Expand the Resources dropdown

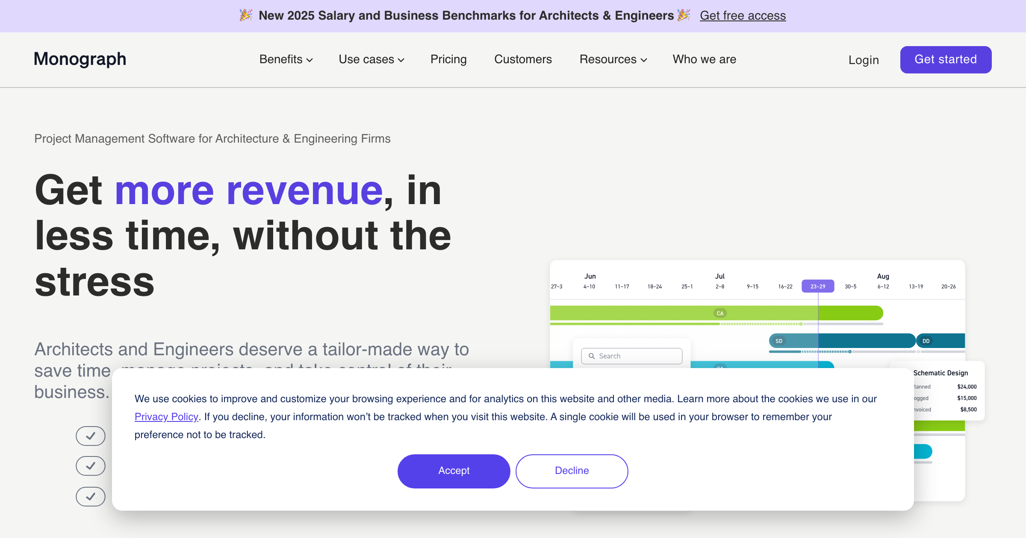(613, 59)
